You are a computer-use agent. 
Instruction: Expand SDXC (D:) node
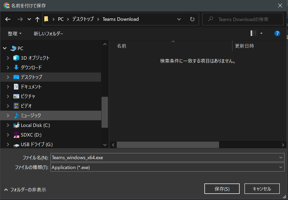[8, 135]
